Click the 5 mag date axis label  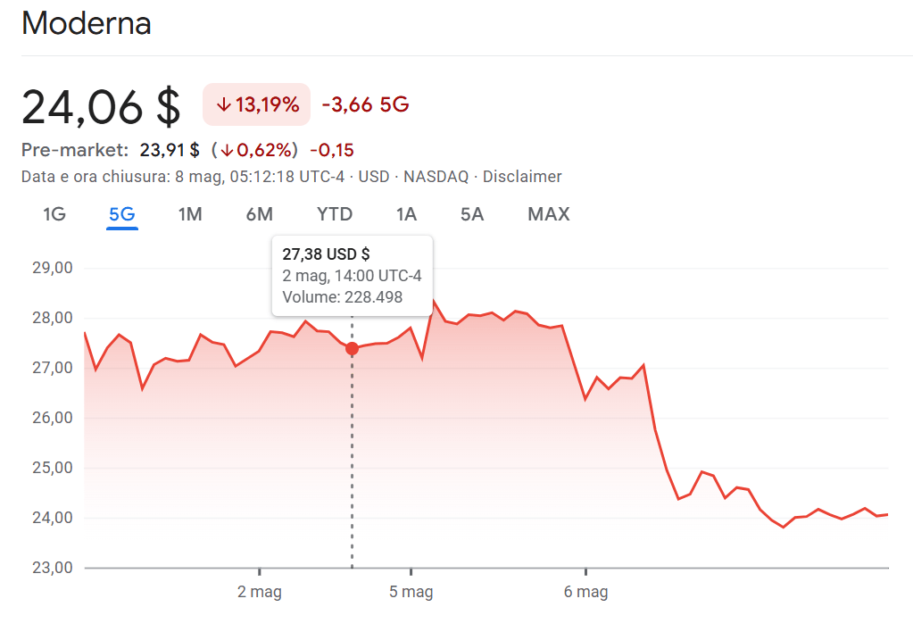click(x=411, y=592)
